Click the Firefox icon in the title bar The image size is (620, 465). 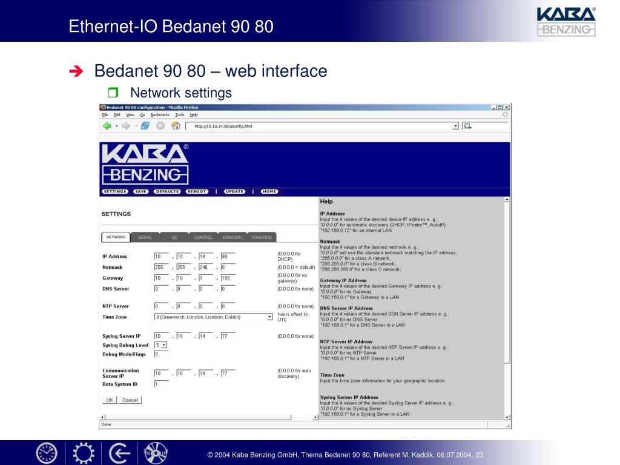click(103, 107)
